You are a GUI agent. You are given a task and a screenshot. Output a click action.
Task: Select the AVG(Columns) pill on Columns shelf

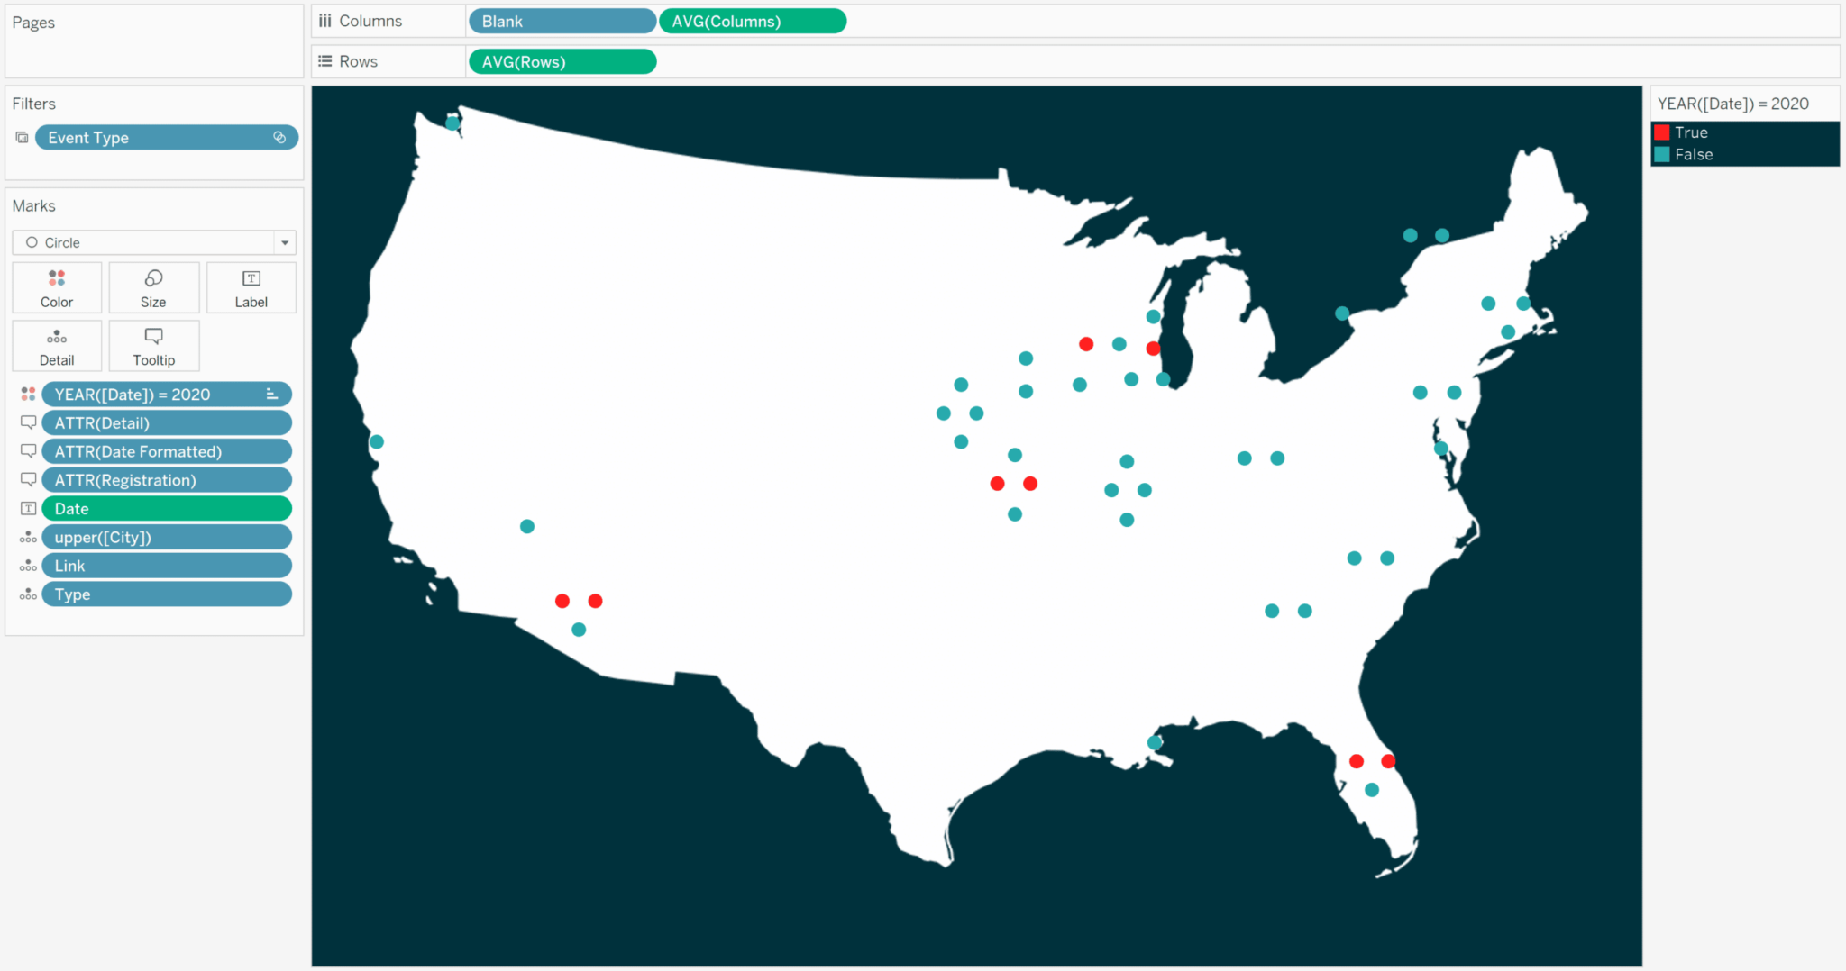[x=752, y=20]
